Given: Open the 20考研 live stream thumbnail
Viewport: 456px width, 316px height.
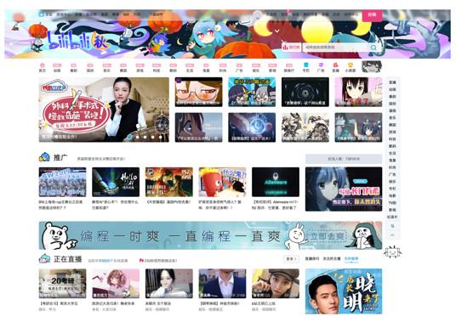Looking at the screenshot, I should [62, 284].
